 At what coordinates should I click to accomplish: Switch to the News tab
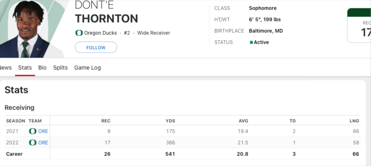coord(6,68)
